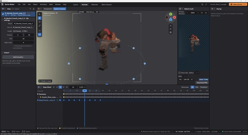Select the arrow select tool in viewport toolbar

(40, 14)
